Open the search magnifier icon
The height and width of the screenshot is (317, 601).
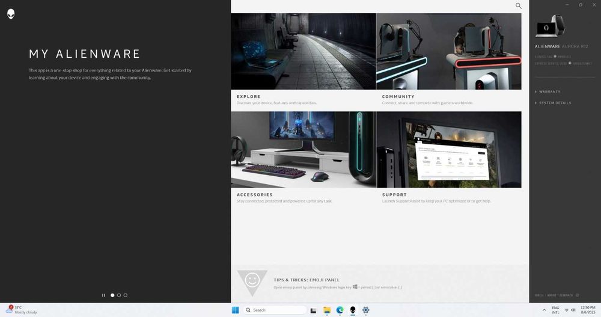point(518,6)
